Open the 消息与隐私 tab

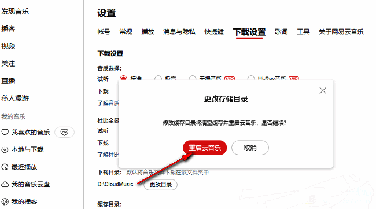[x=179, y=32]
